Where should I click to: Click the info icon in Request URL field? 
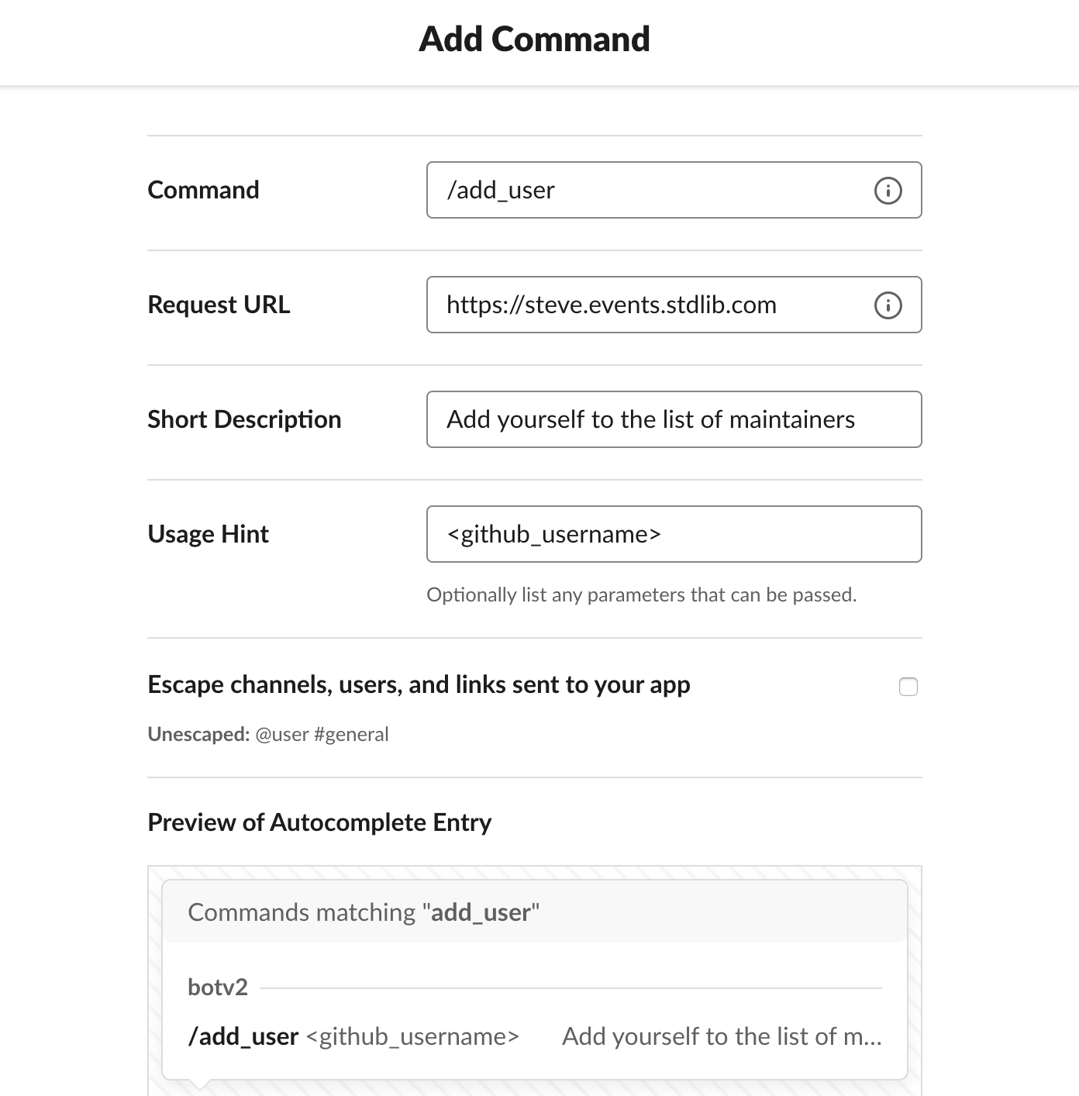tap(888, 305)
